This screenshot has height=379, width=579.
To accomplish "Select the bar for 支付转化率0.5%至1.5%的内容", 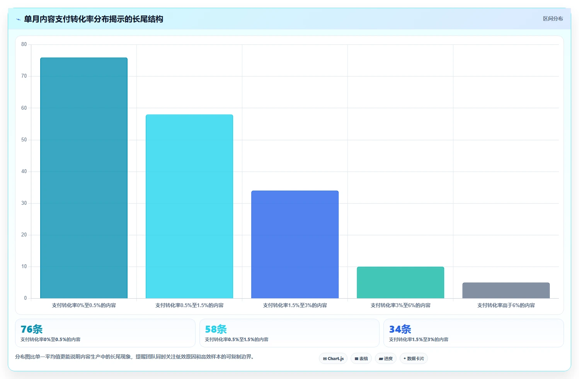I will (x=189, y=207).
